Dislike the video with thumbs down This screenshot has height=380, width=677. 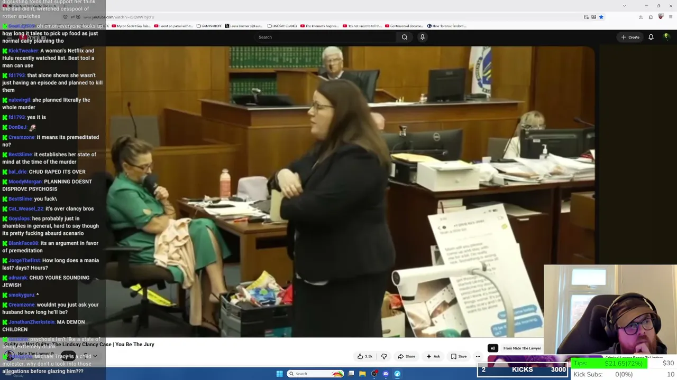(x=384, y=356)
